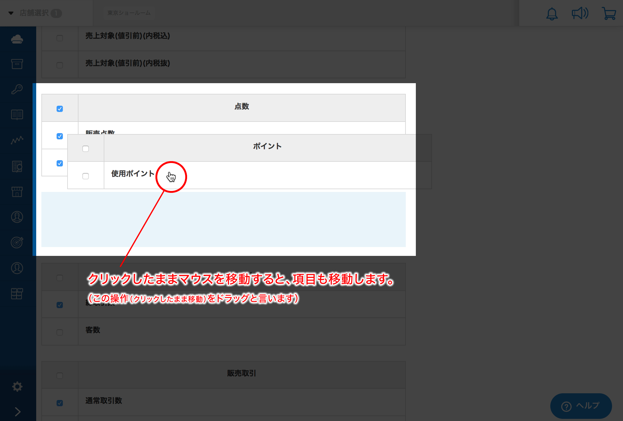This screenshot has width=623, height=421.
Task: Expand the sidebar with the chevron arrow
Action: click(18, 412)
